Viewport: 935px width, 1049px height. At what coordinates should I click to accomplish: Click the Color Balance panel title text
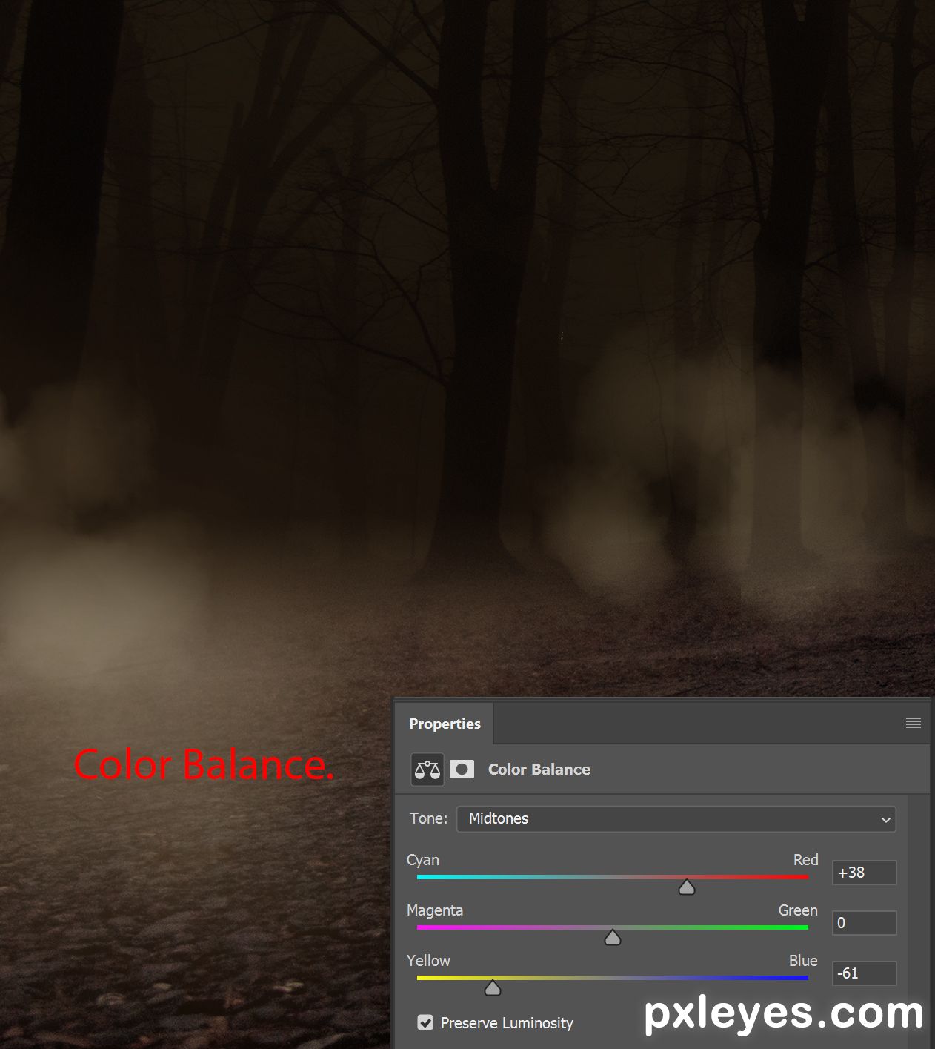click(539, 770)
